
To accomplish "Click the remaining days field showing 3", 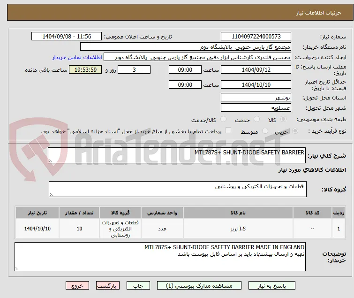I will point(134,69).
